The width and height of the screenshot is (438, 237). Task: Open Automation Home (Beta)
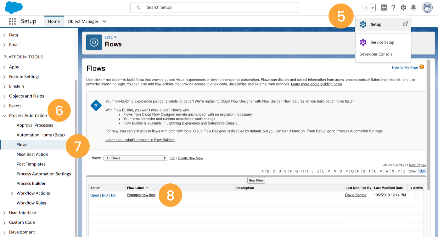(41, 135)
